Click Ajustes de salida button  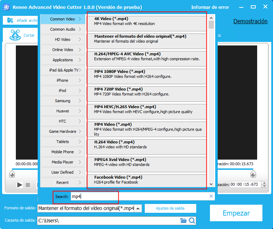point(170,208)
